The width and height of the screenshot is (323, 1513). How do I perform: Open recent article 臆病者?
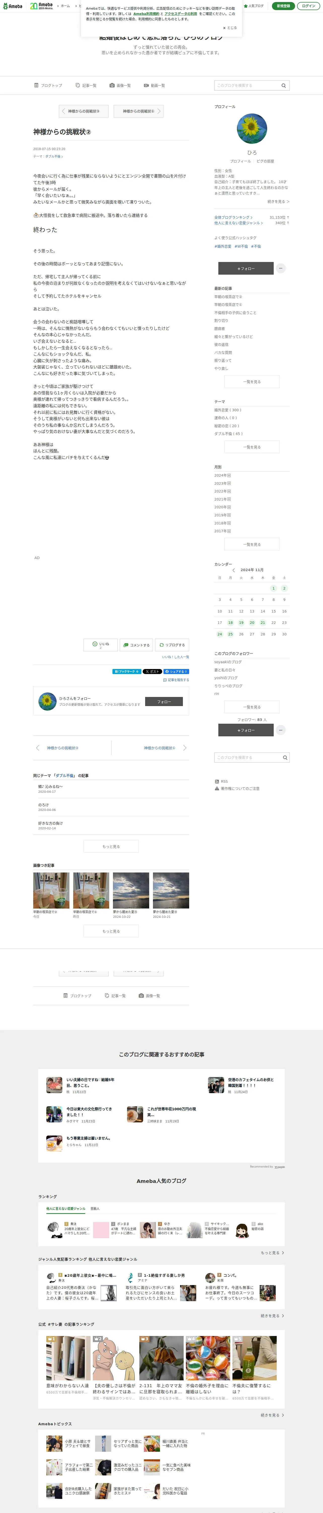219,328
